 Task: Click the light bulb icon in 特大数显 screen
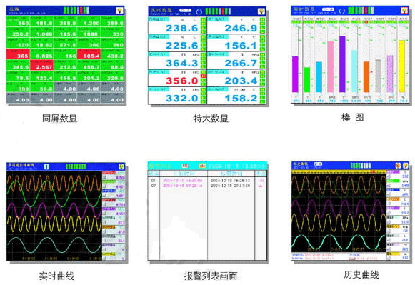[261, 11]
